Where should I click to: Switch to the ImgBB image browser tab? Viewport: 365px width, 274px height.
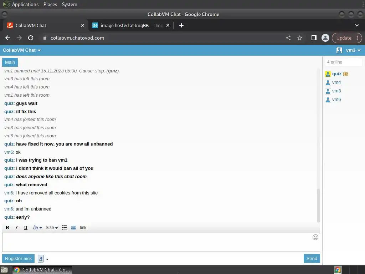[132, 25]
